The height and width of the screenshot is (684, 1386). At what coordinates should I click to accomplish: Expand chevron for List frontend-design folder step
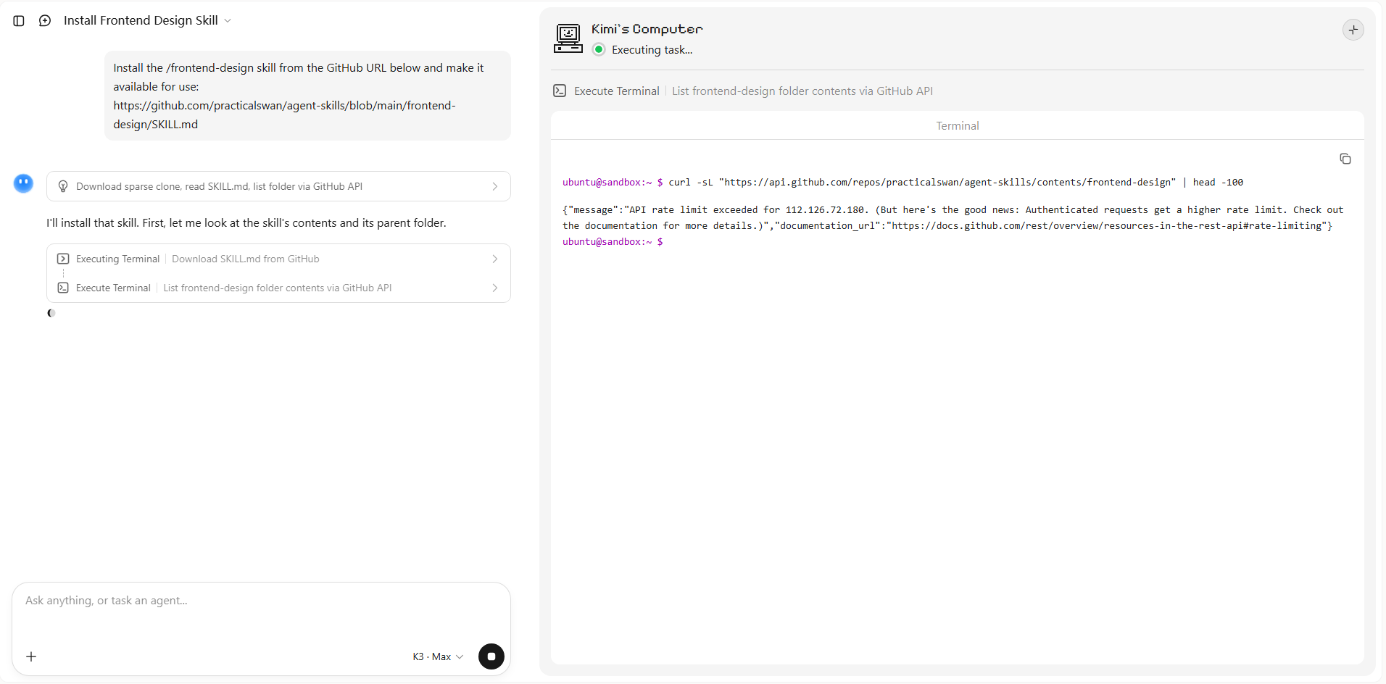[495, 288]
